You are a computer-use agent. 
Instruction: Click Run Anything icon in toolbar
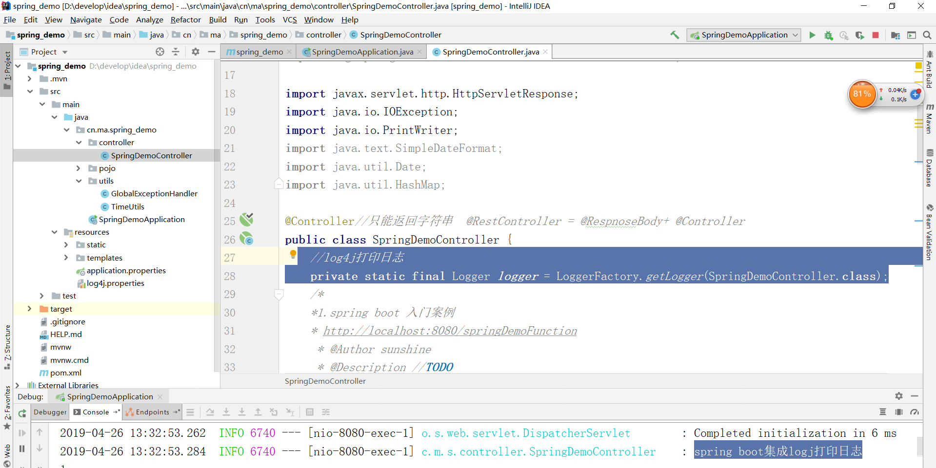pos(912,35)
